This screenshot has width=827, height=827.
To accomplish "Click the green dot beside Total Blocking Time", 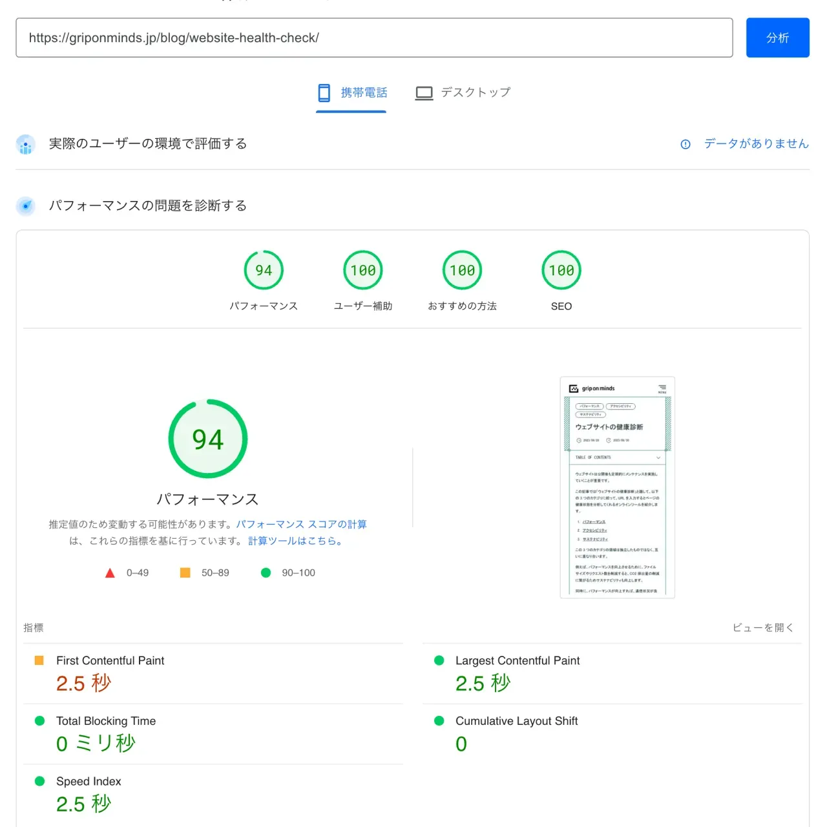I will [39, 720].
